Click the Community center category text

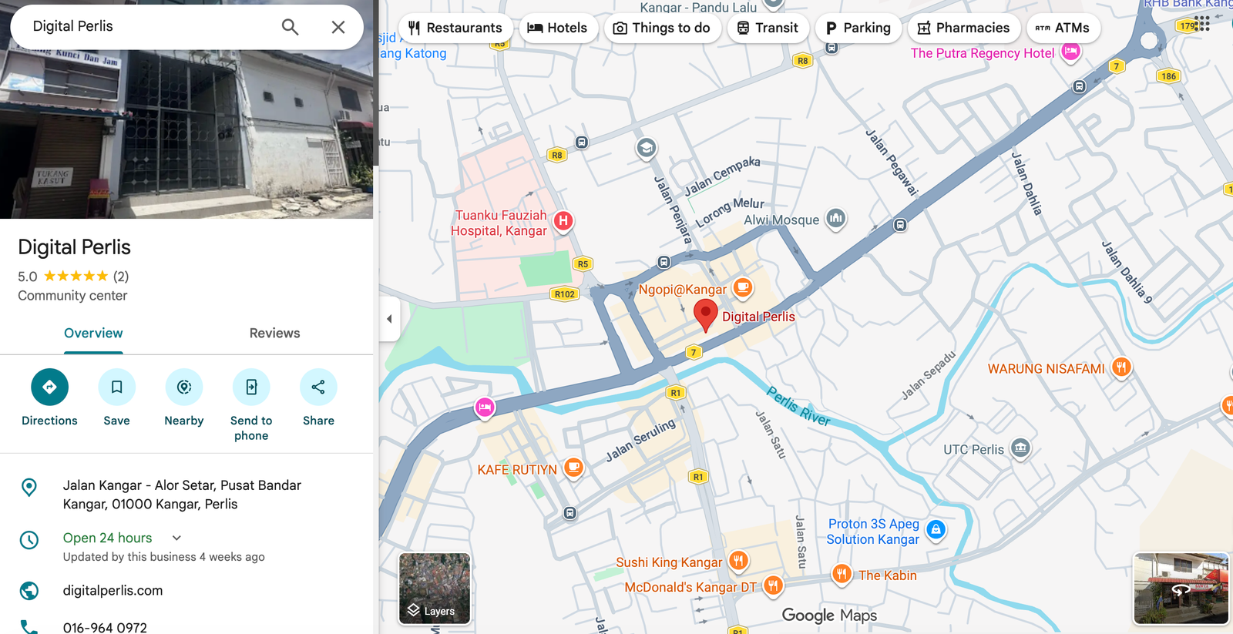(x=72, y=296)
